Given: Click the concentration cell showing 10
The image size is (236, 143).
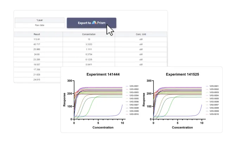Looking at the screenshot, I should point(89,39).
